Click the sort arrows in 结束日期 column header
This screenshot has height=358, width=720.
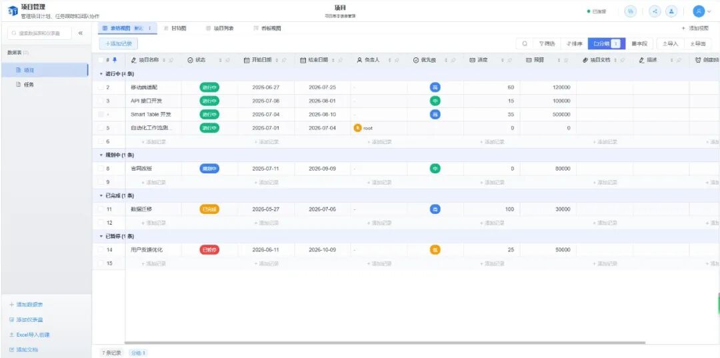click(x=333, y=60)
